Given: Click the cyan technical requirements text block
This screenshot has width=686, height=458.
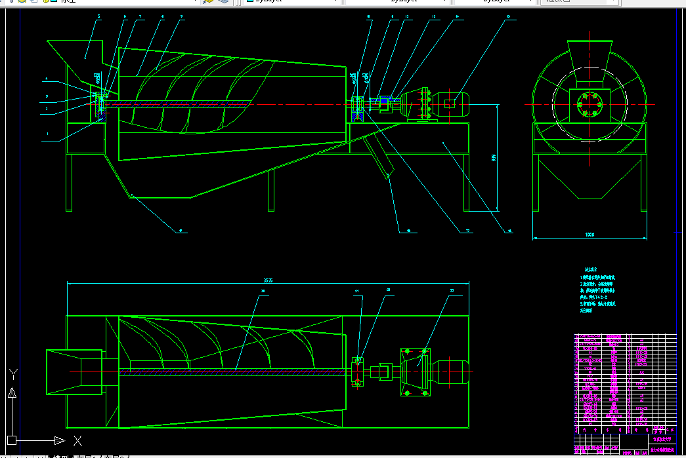Looking at the screenshot, I should pyautogui.click(x=597, y=290).
